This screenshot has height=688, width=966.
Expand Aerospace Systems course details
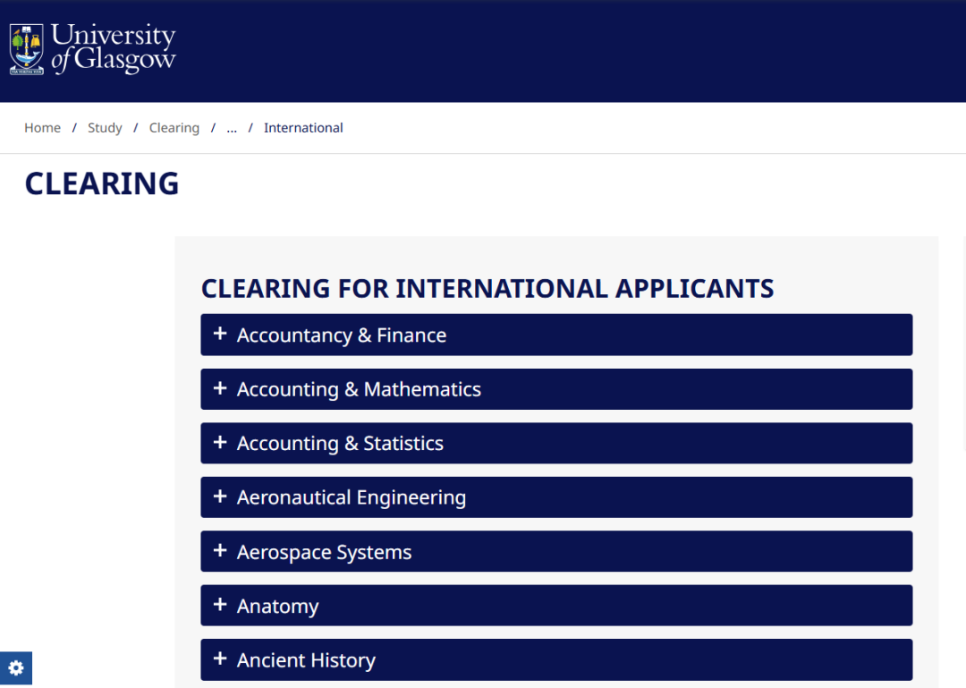pyautogui.click(x=556, y=552)
